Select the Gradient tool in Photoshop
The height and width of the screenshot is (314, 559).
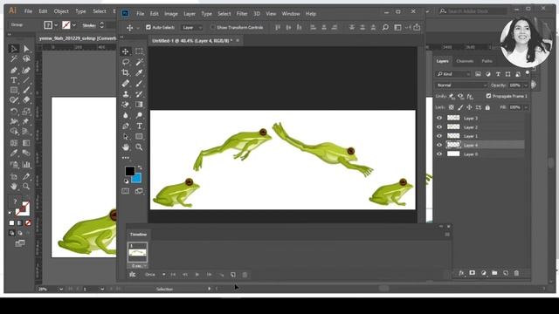139,105
